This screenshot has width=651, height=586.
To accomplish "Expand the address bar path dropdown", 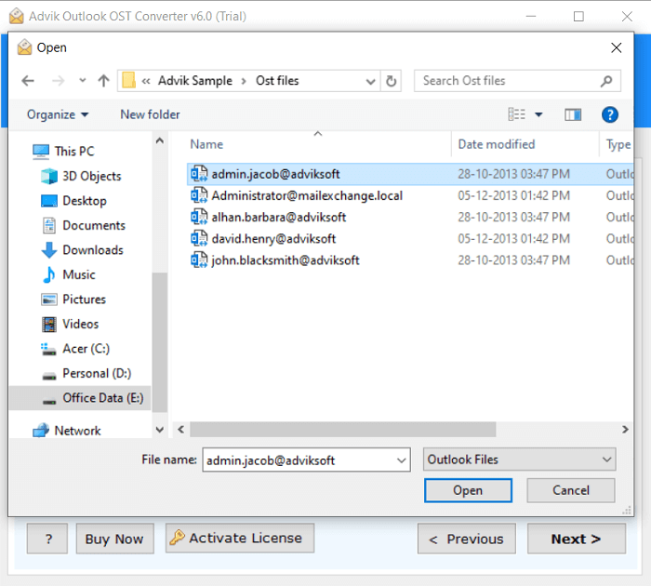I will (x=370, y=82).
